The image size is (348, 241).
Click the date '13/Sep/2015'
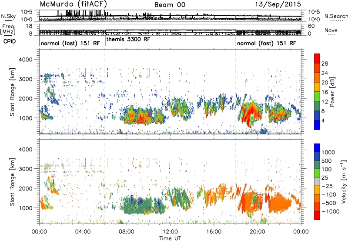[x=278, y=4]
